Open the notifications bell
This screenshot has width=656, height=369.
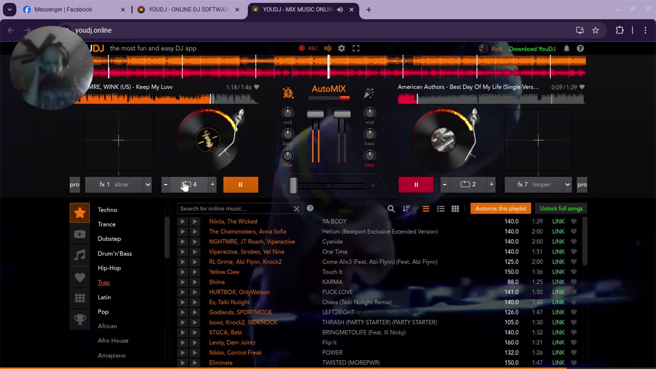tap(566, 49)
